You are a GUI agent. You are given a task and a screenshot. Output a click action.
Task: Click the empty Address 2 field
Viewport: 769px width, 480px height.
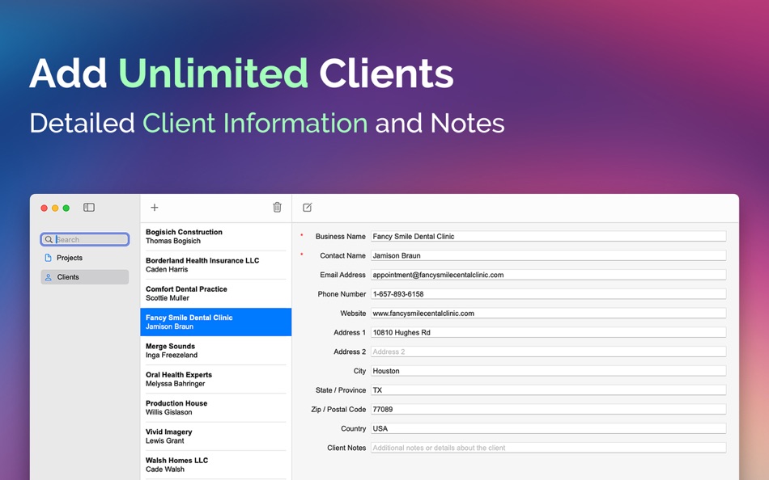(x=548, y=352)
